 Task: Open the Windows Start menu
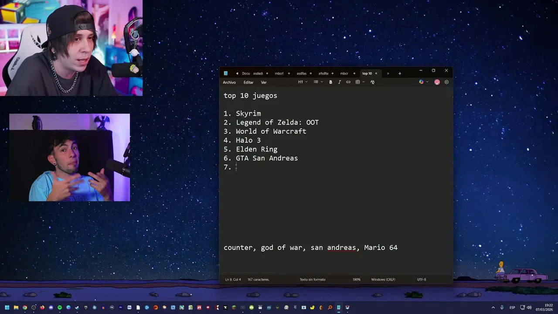(7, 307)
